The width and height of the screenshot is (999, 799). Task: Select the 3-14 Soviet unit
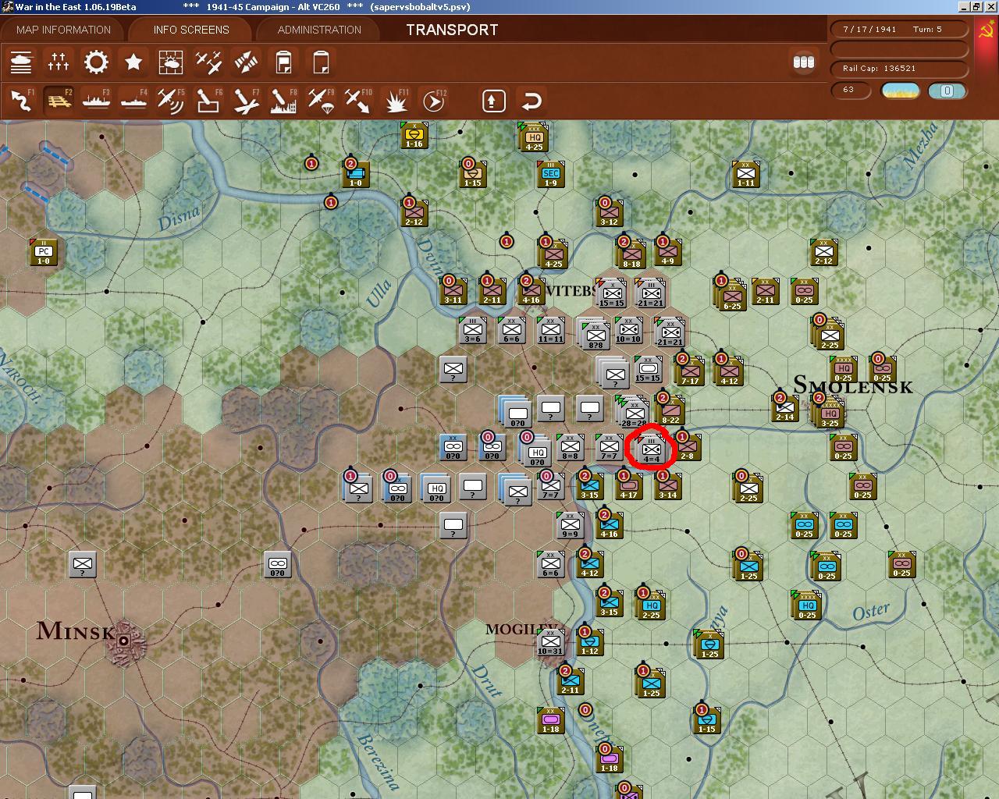(667, 486)
